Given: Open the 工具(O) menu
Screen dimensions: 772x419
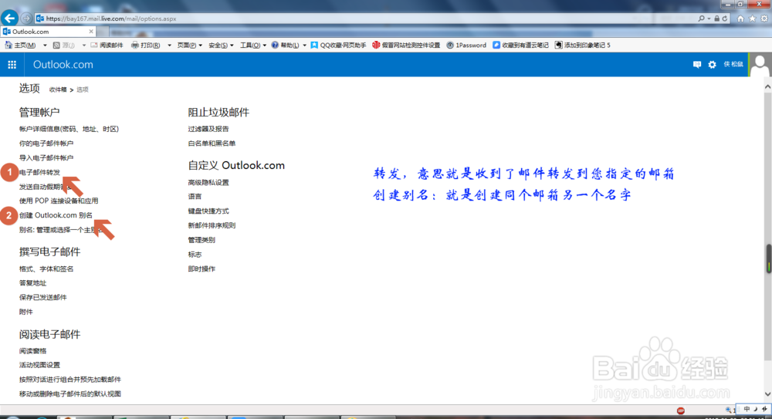Looking at the screenshot, I should (253, 46).
